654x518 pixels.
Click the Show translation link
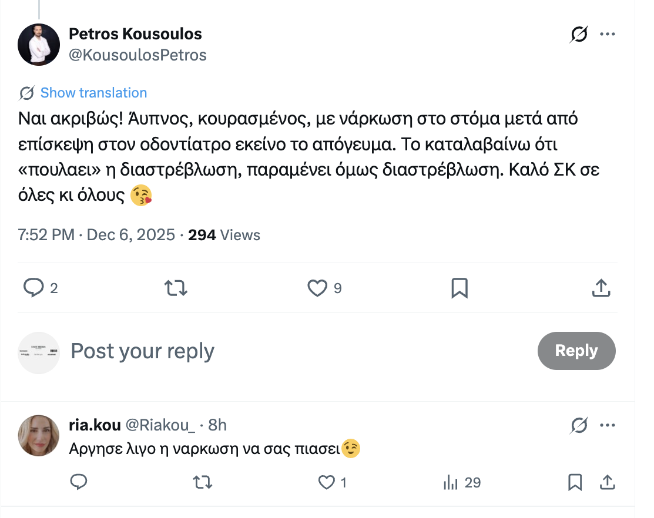[x=93, y=92]
